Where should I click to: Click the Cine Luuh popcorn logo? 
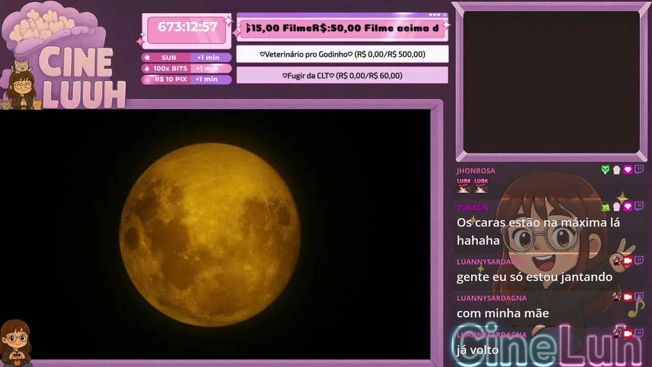(x=64, y=55)
